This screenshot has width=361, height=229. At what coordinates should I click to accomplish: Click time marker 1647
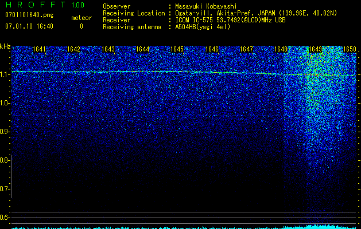(246, 49)
